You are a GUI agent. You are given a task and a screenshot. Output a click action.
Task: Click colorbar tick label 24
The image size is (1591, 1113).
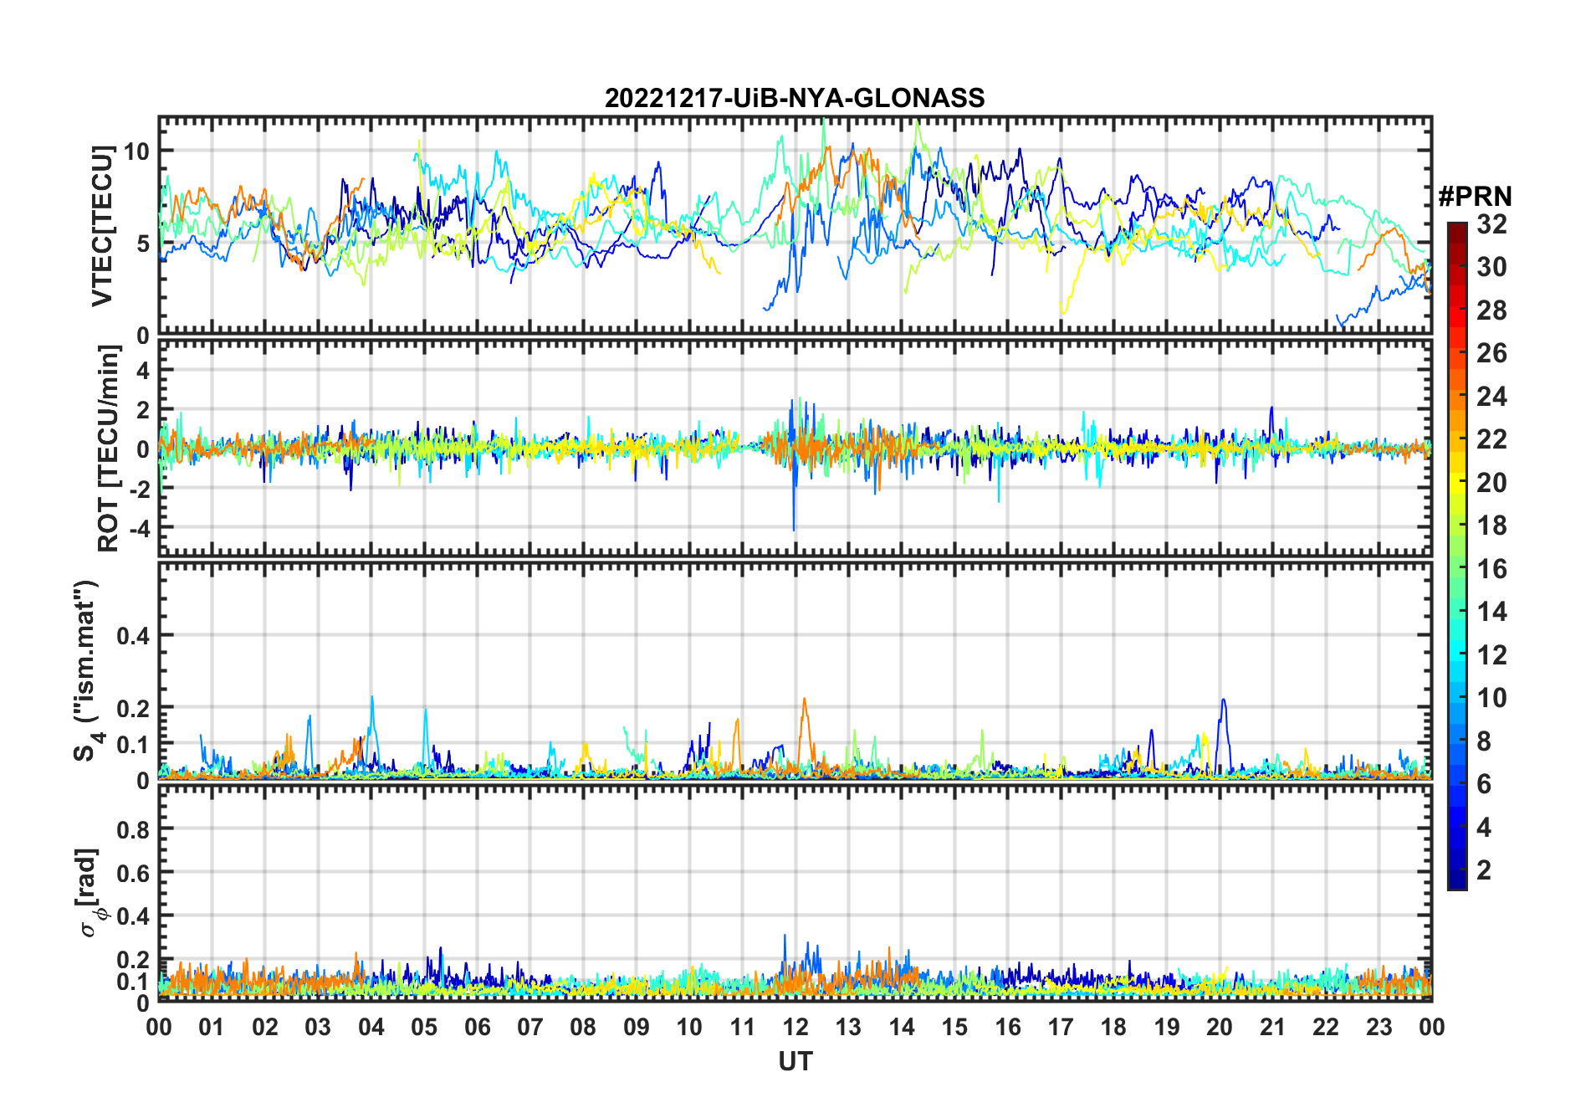tap(1491, 396)
